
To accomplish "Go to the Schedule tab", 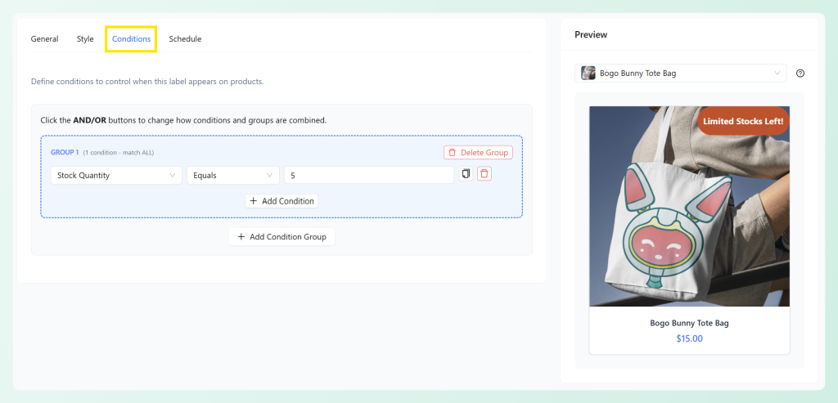I will pos(185,39).
